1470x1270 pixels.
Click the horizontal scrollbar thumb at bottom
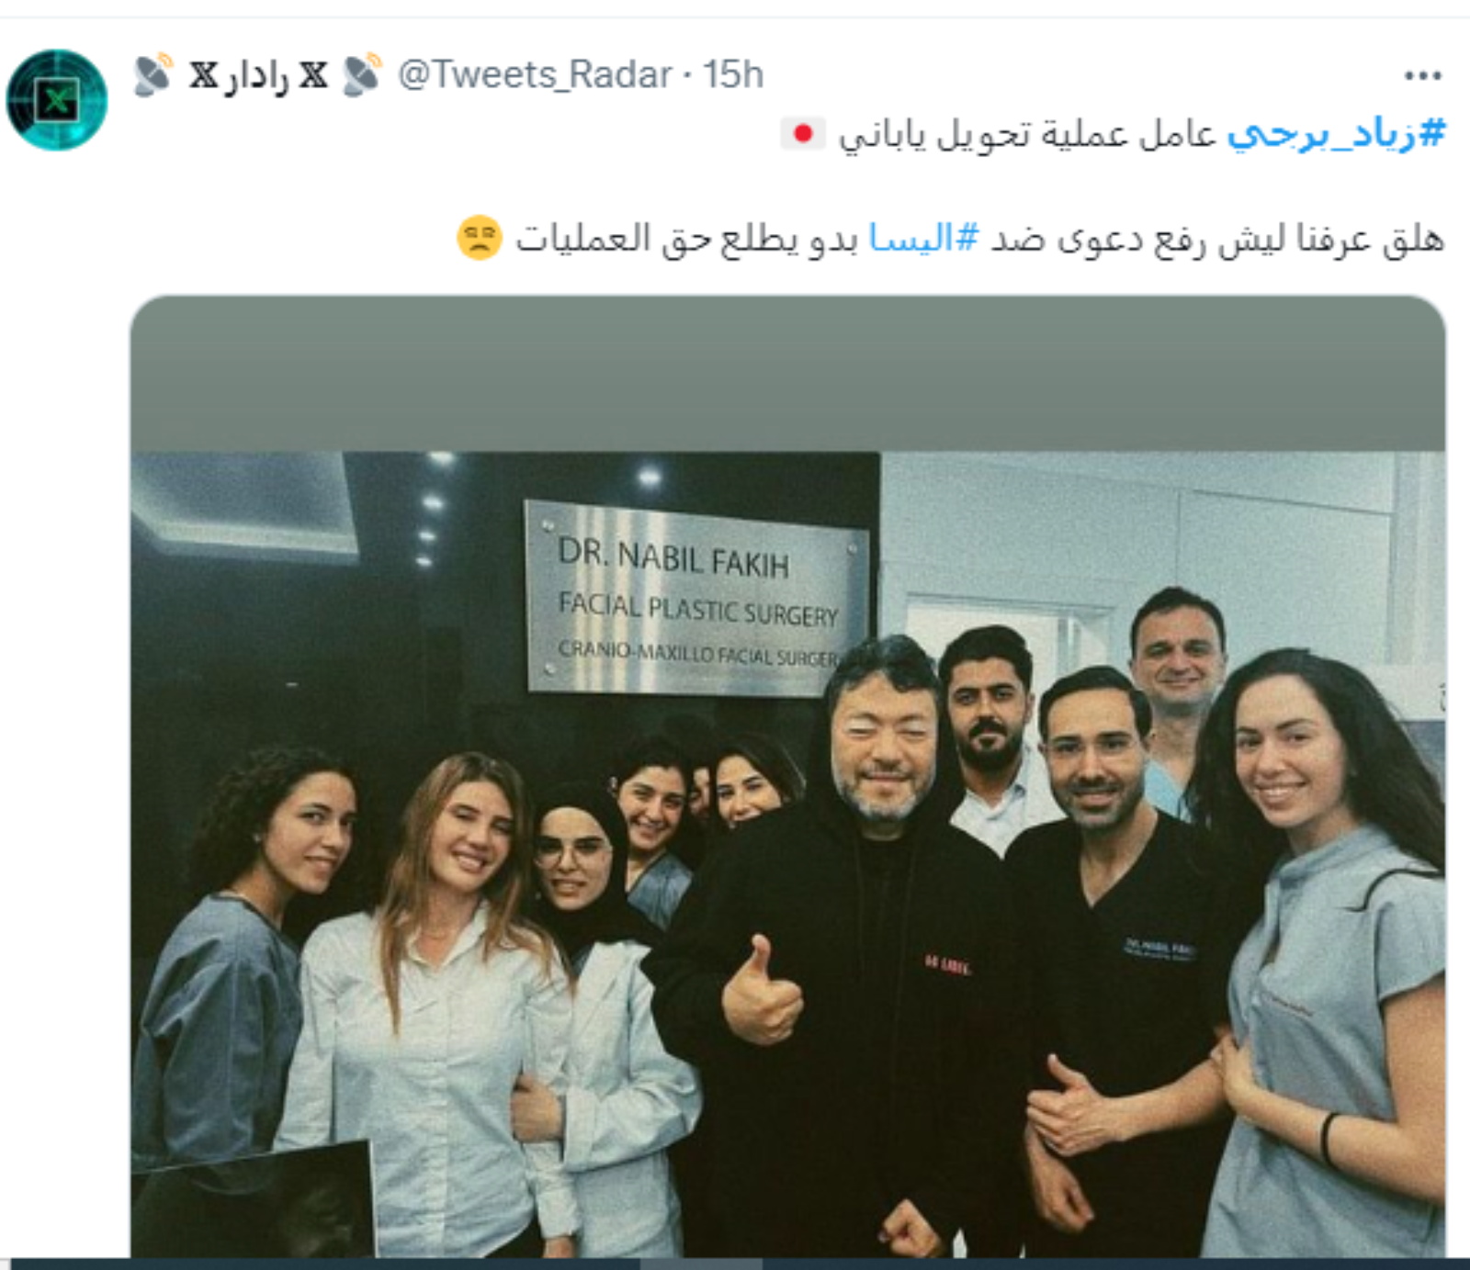(701, 1264)
